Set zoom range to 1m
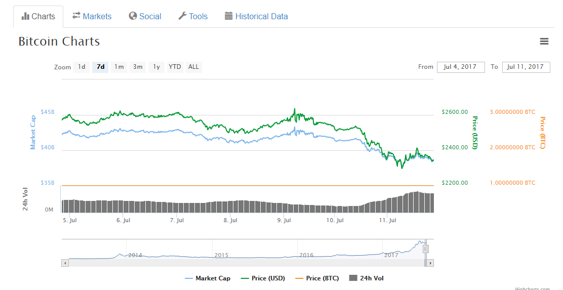This screenshot has height=290, width=563. click(x=119, y=67)
